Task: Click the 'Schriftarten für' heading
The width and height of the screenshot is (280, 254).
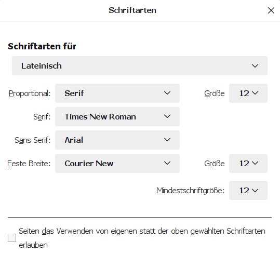Action: click(42, 46)
